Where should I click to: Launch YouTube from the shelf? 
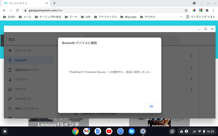[x=109, y=131]
